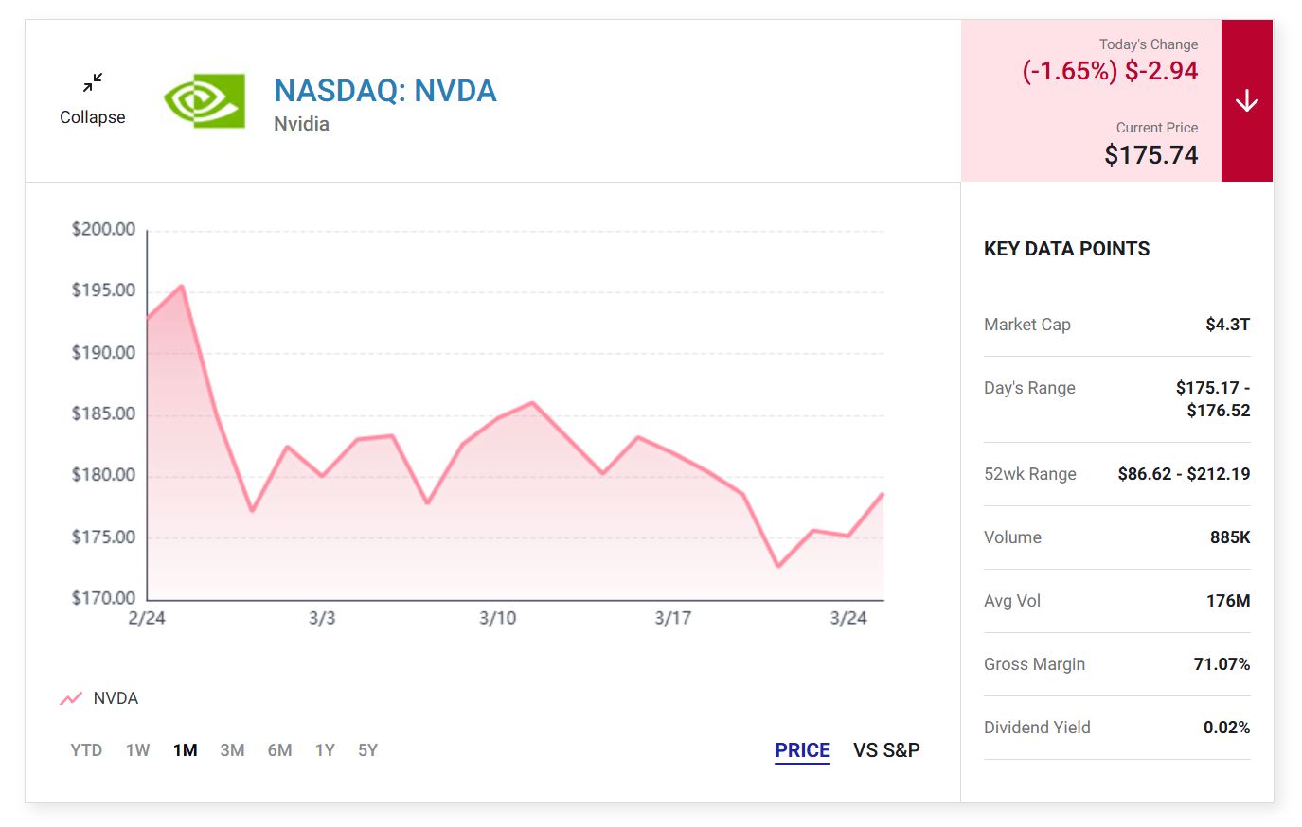Click the collapse arrows icon
Viewport: 1302px width, 827px height.
[93, 83]
